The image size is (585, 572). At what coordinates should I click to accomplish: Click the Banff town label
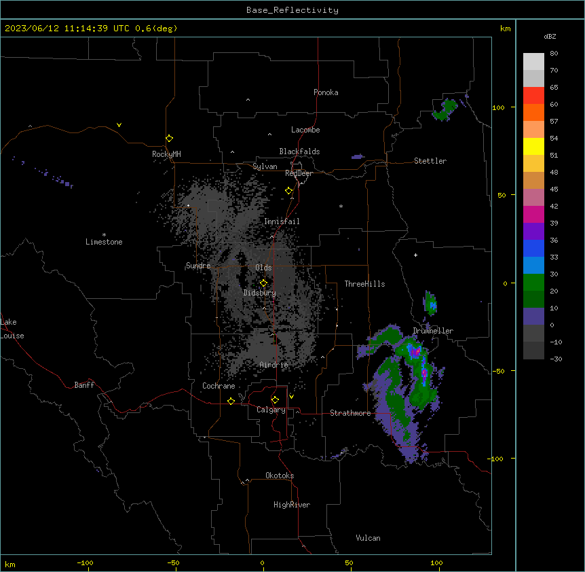84,385
